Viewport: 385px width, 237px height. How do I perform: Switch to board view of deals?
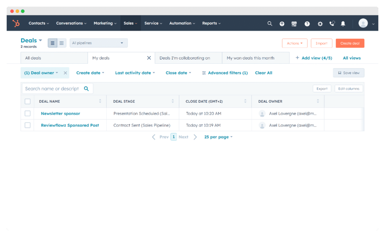click(x=61, y=43)
